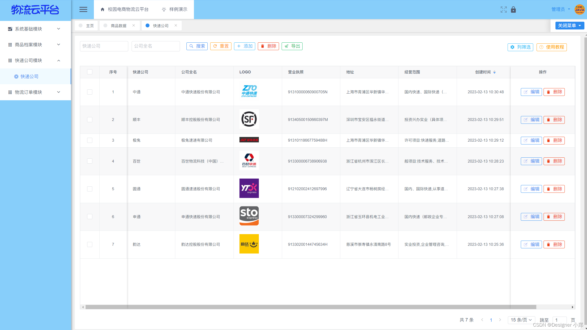Click the 顺丰 SF logo thumbnail

249,119
